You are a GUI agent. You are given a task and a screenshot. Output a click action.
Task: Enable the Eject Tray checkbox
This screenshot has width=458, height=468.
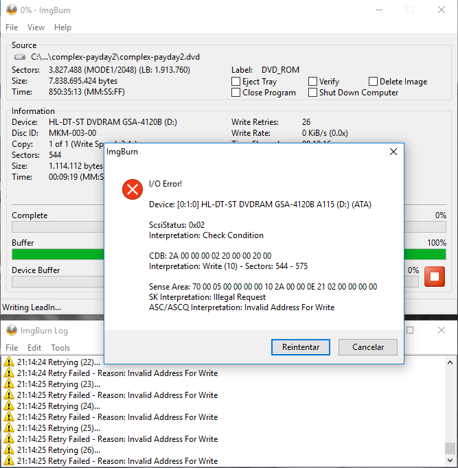(x=236, y=82)
